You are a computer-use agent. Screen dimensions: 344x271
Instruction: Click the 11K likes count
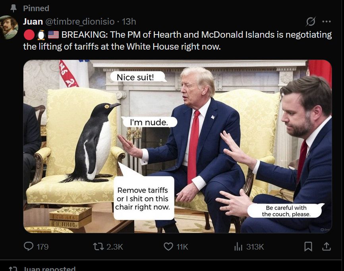182,247
